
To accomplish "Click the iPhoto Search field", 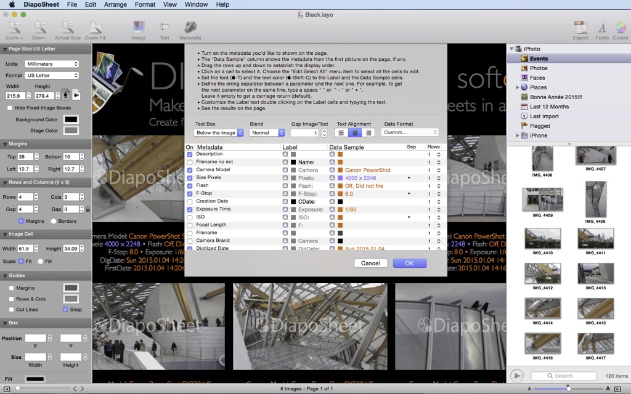I will [564, 376].
